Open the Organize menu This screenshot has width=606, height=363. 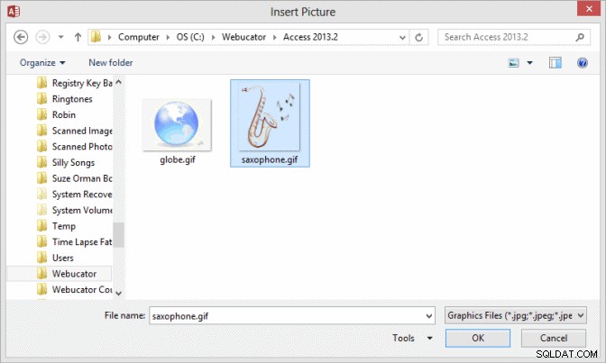[x=42, y=62]
